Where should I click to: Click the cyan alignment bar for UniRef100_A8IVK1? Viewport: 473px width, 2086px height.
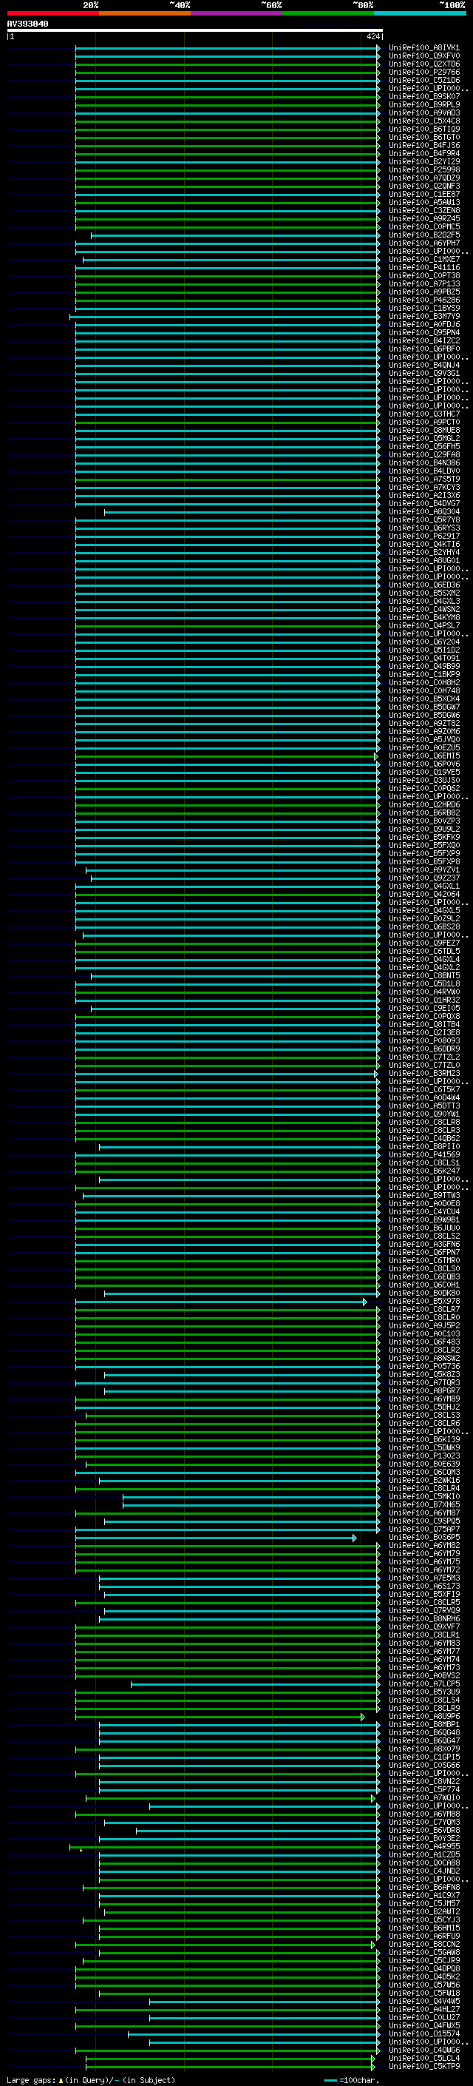pyautogui.click(x=227, y=49)
